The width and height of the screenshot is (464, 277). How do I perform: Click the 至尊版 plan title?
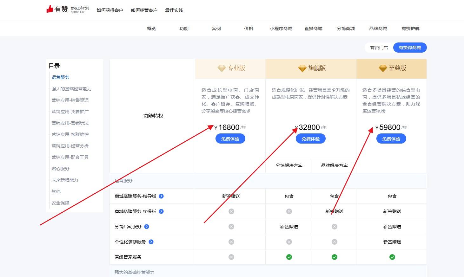(398, 68)
